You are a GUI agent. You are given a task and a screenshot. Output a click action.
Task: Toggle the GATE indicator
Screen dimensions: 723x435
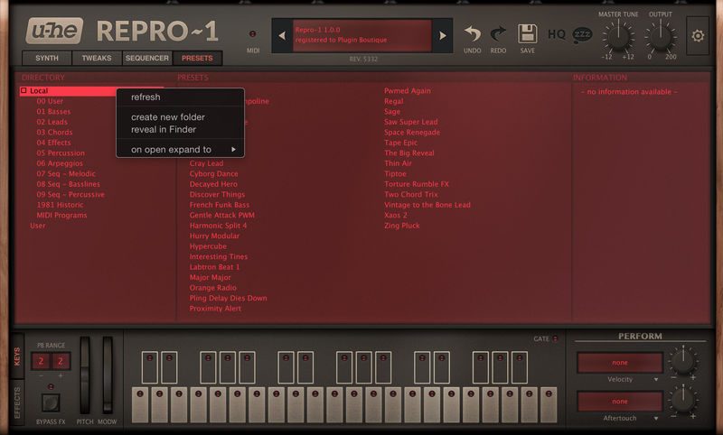tap(555, 339)
